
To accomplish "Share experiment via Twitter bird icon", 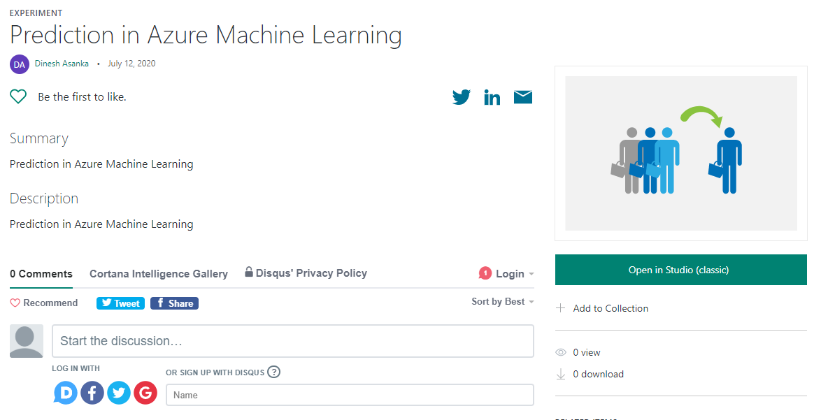I will 462,97.
